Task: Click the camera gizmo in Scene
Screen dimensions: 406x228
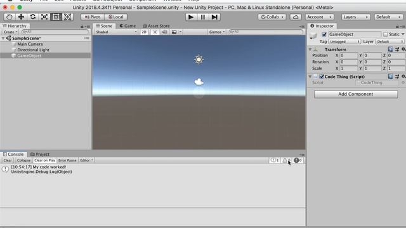Action: pyautogui.click(x=199, y=82)
